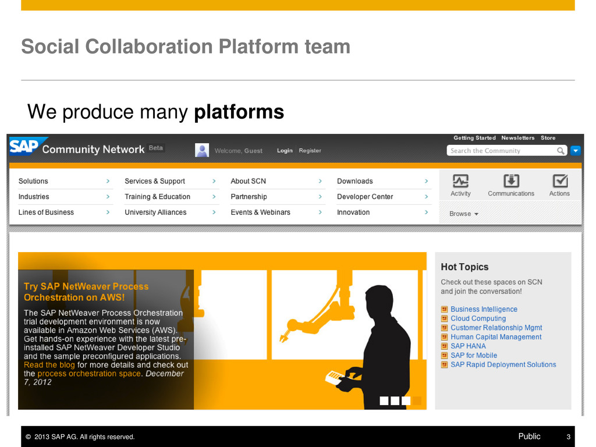Open the University Alliances menu

tap(155, 212)
